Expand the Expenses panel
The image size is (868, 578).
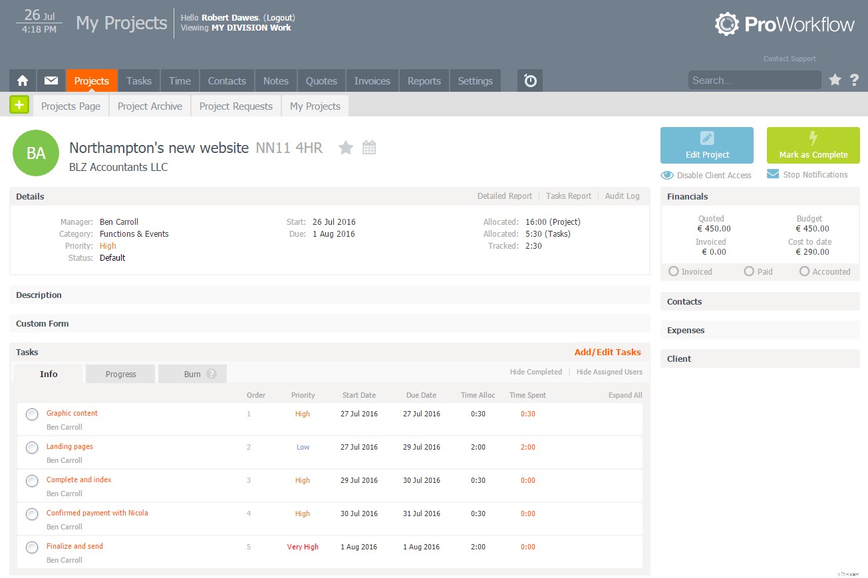pos(760,330)
